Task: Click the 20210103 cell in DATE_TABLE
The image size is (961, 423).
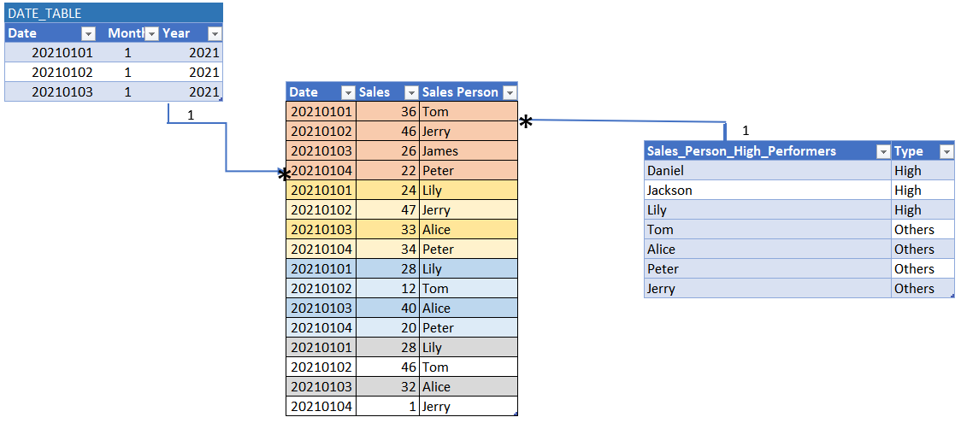Action: [62, 91]
